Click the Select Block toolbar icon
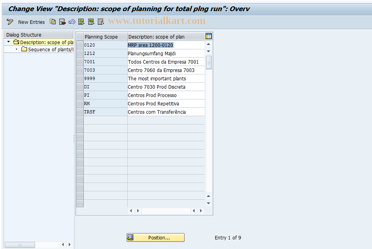Screen dimensions: 372x249 [91, 22]
